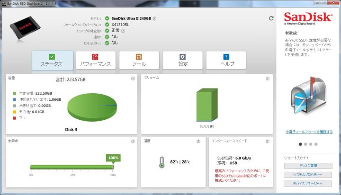
Task: Click green check icon beside モデル
Action: (107, 18)
